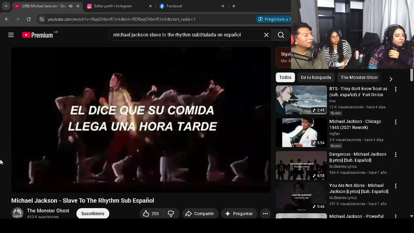Run search with magnifying glass button

tap(281, 35)
